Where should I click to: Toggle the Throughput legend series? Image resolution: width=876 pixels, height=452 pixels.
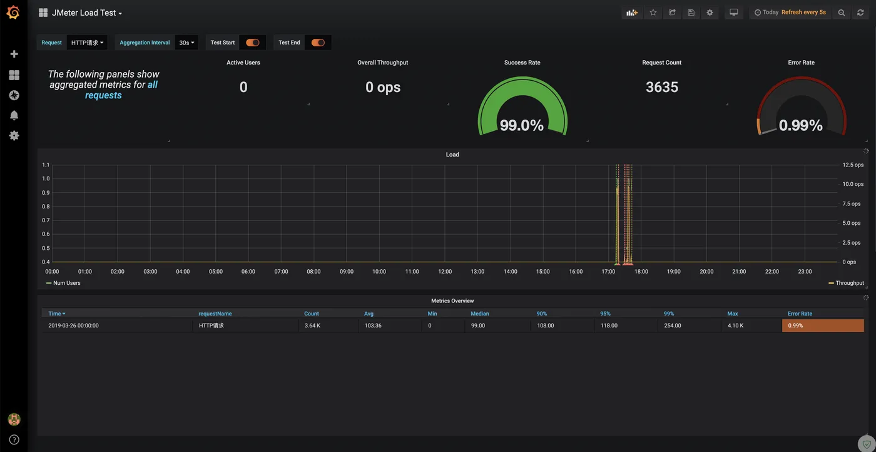(849, 283)
